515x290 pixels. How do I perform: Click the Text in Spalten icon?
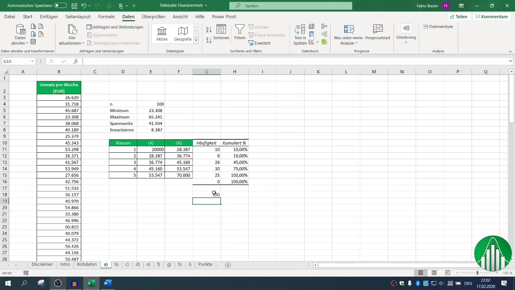300,30
